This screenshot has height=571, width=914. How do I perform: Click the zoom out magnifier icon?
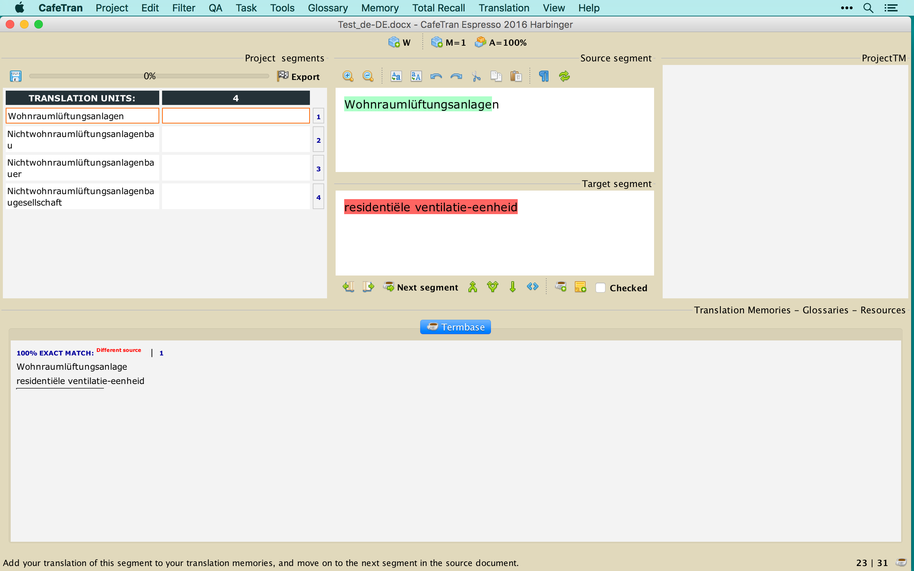point(367,76)
